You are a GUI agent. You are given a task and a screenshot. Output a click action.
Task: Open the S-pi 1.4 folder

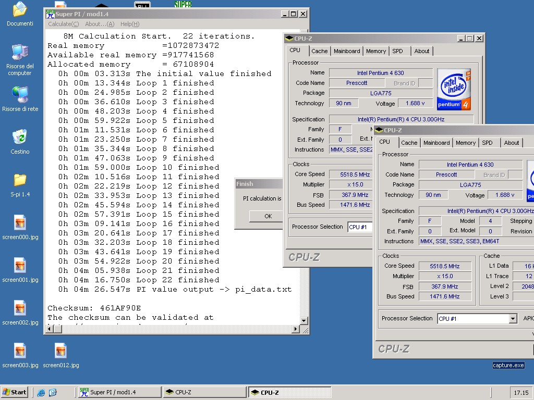[x=20, y=185]
